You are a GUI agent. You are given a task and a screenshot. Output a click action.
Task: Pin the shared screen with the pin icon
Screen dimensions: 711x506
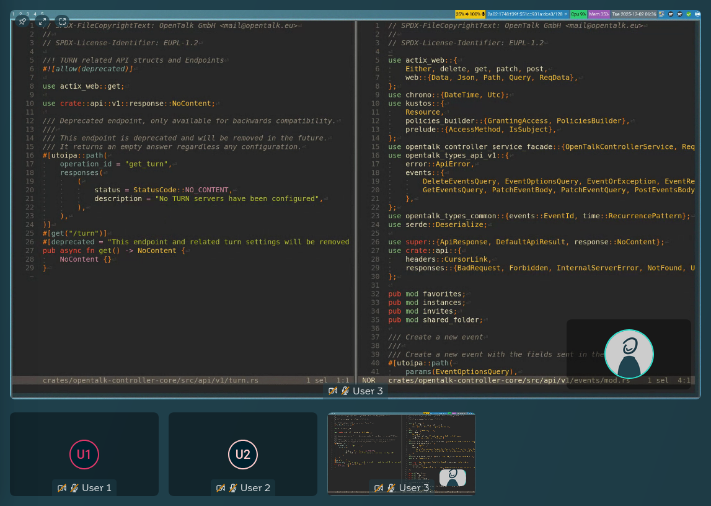tap(23, 21)
